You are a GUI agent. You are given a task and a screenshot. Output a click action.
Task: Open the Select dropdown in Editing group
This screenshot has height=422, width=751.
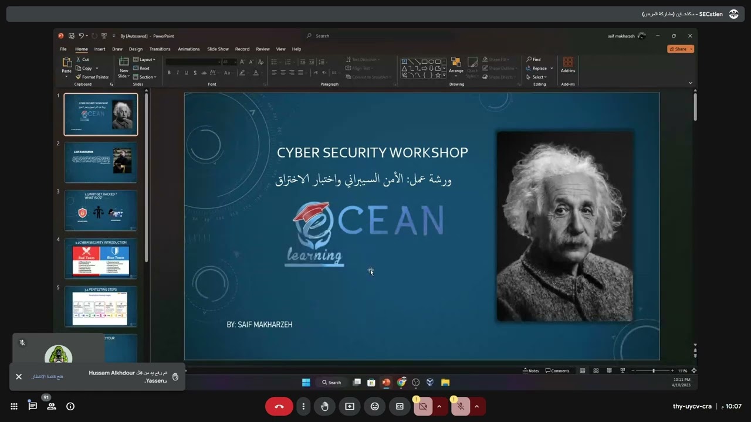[537, 77]
